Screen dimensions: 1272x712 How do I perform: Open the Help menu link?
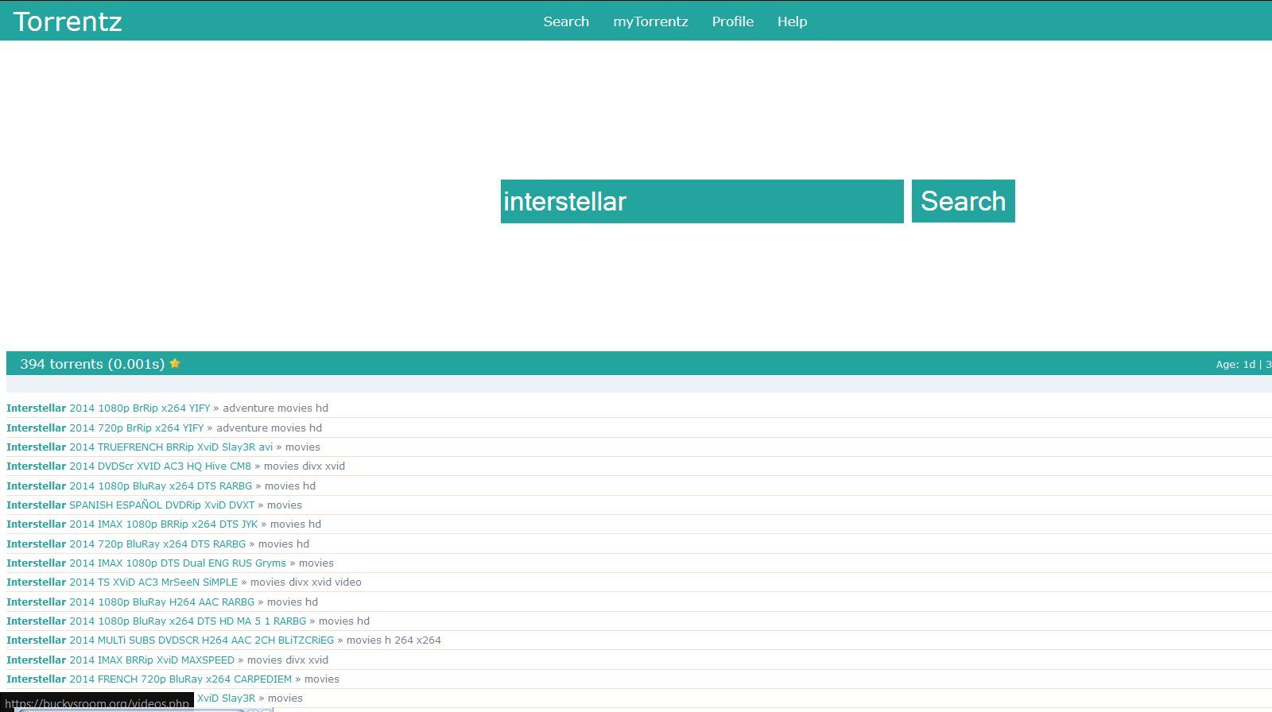(792, 21)
